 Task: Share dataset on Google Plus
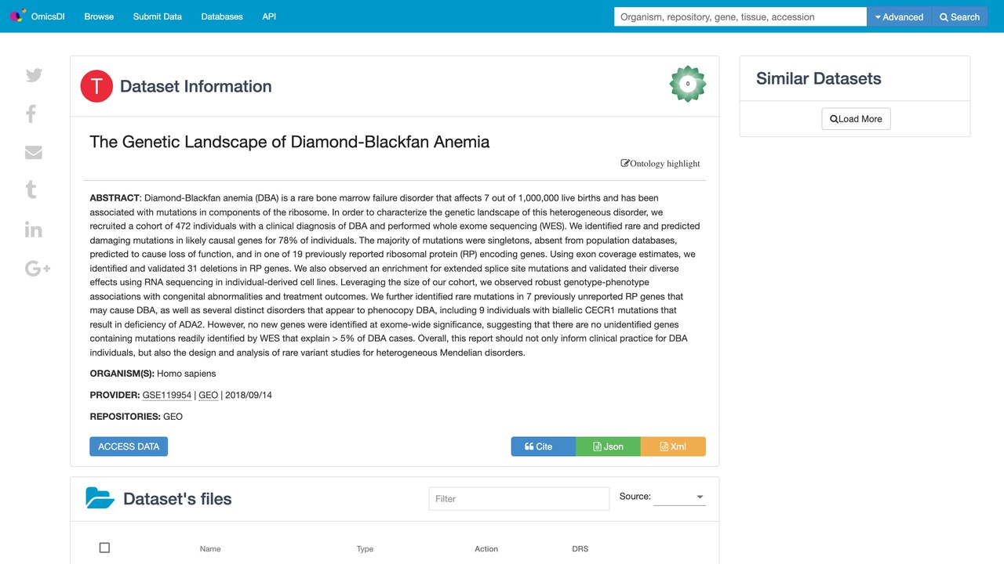tap(38, 269)
